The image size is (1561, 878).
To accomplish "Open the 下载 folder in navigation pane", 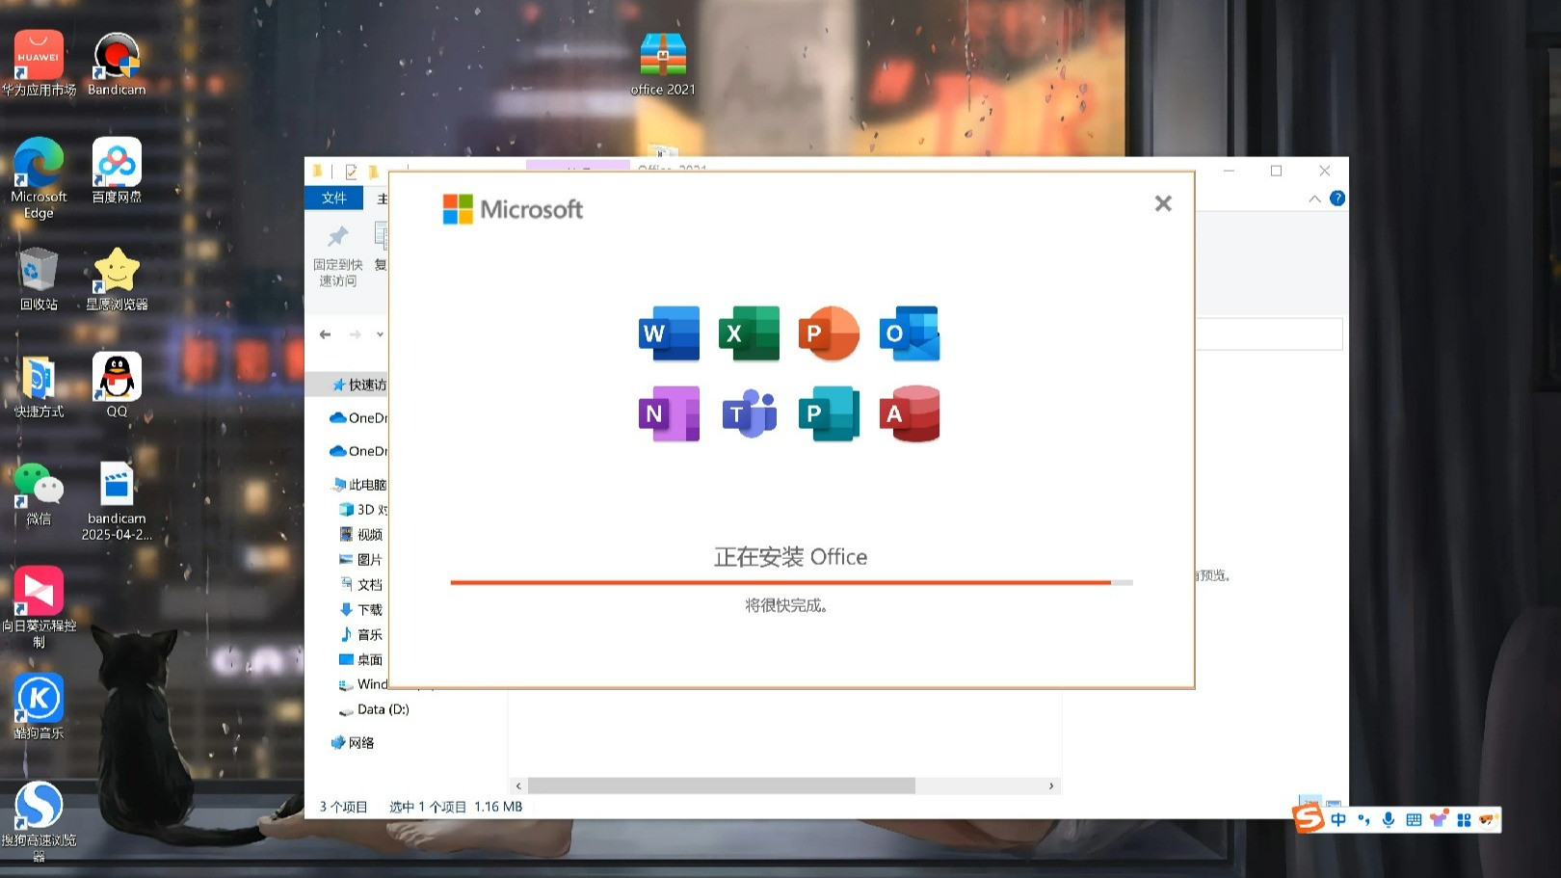I will click(x=360, y=609).
